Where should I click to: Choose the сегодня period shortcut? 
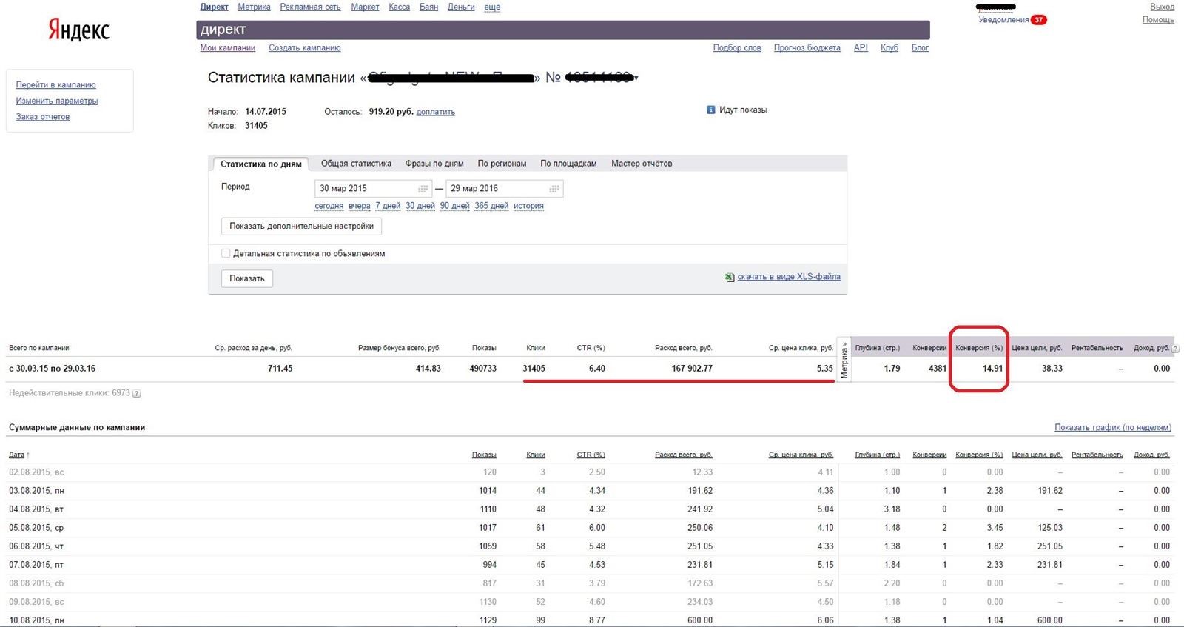click(329, 206)
